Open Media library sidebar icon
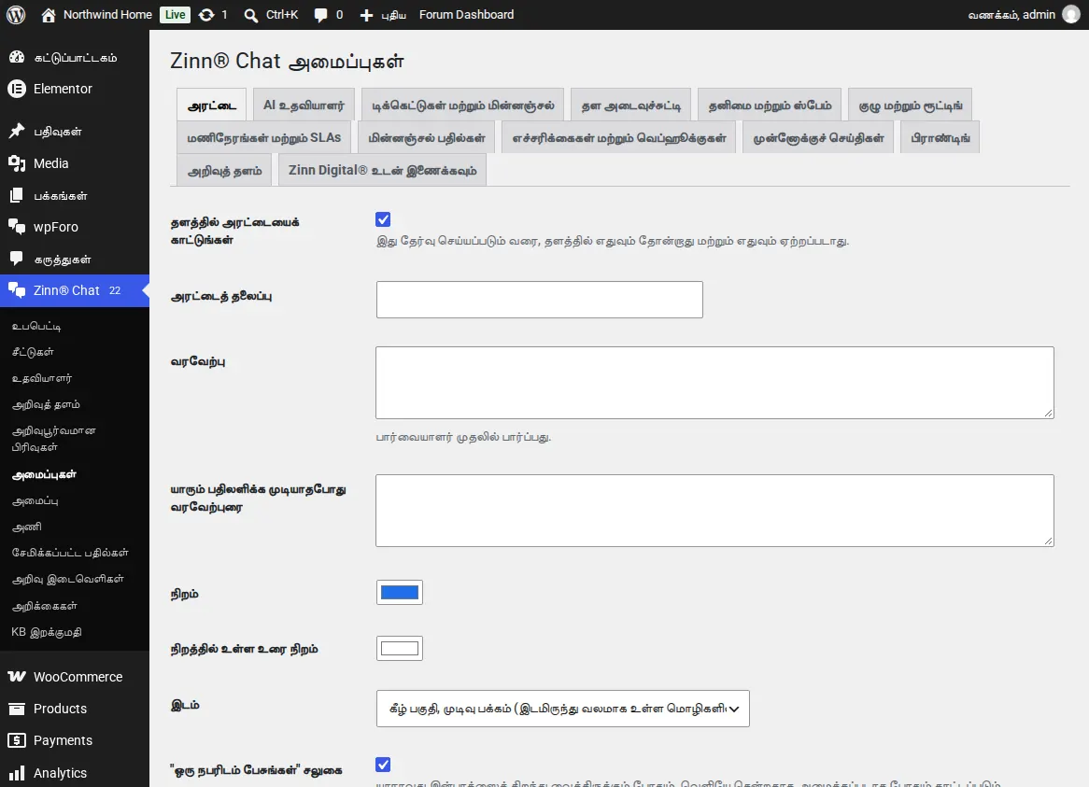Screen dimensions: 1089x787 click(17, 163)
